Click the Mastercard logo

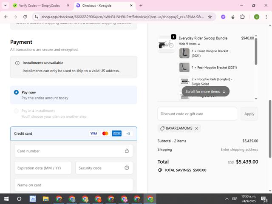coord(105,133)
